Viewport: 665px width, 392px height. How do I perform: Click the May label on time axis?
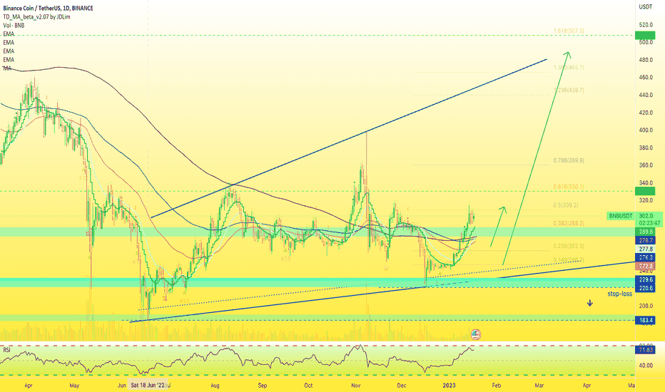(x=74, y=386)
